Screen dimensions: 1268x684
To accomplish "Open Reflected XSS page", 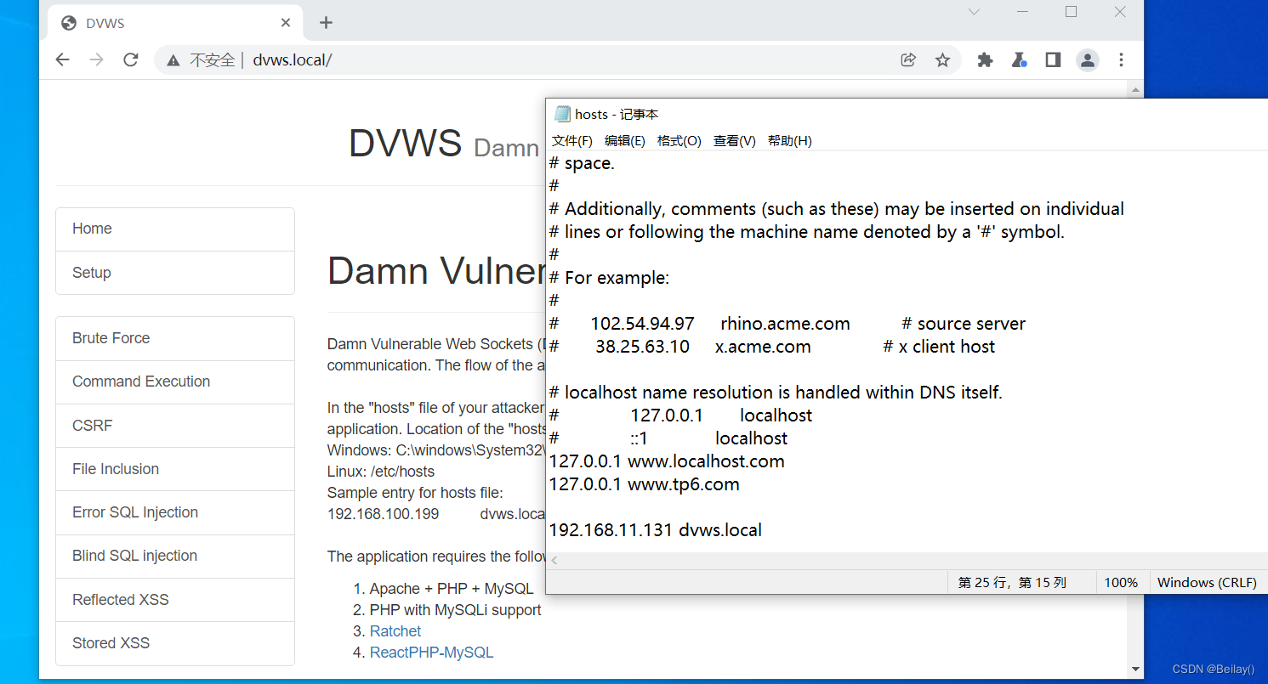I will pyautogui.click(x=175, y=600).
